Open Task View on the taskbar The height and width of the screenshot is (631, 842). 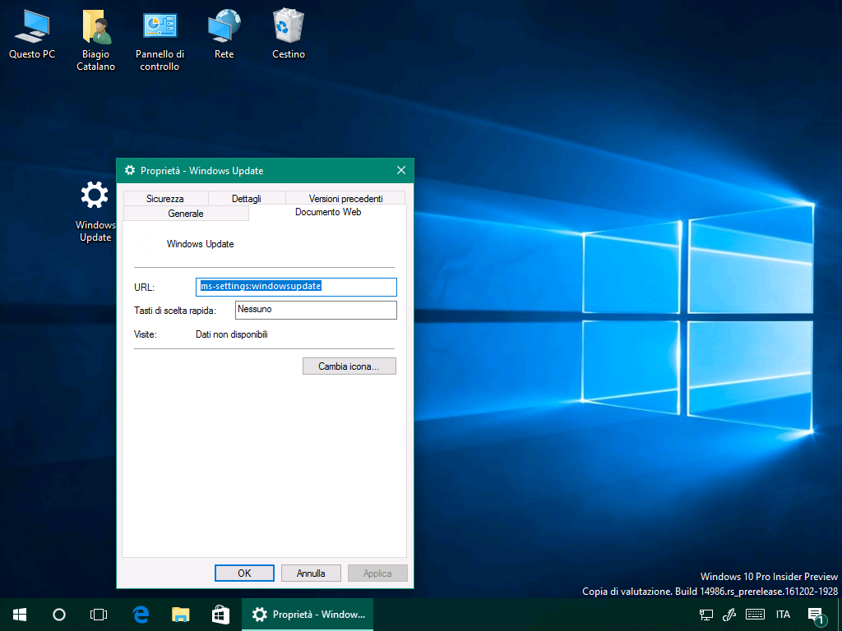[x=99, y=615]
